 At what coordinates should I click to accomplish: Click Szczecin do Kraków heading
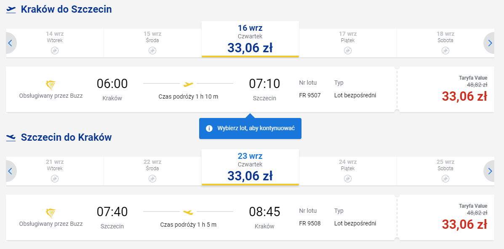(66, 137)
